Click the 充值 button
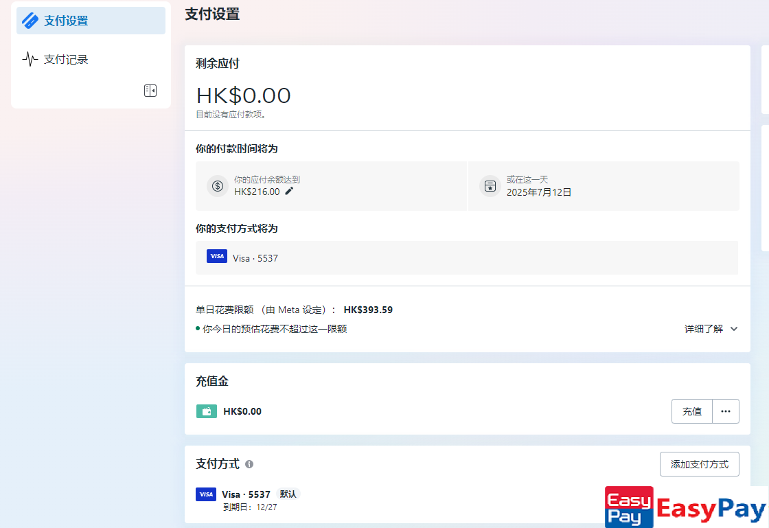Viewport: 769px width, 528px height. coord(692,411)
